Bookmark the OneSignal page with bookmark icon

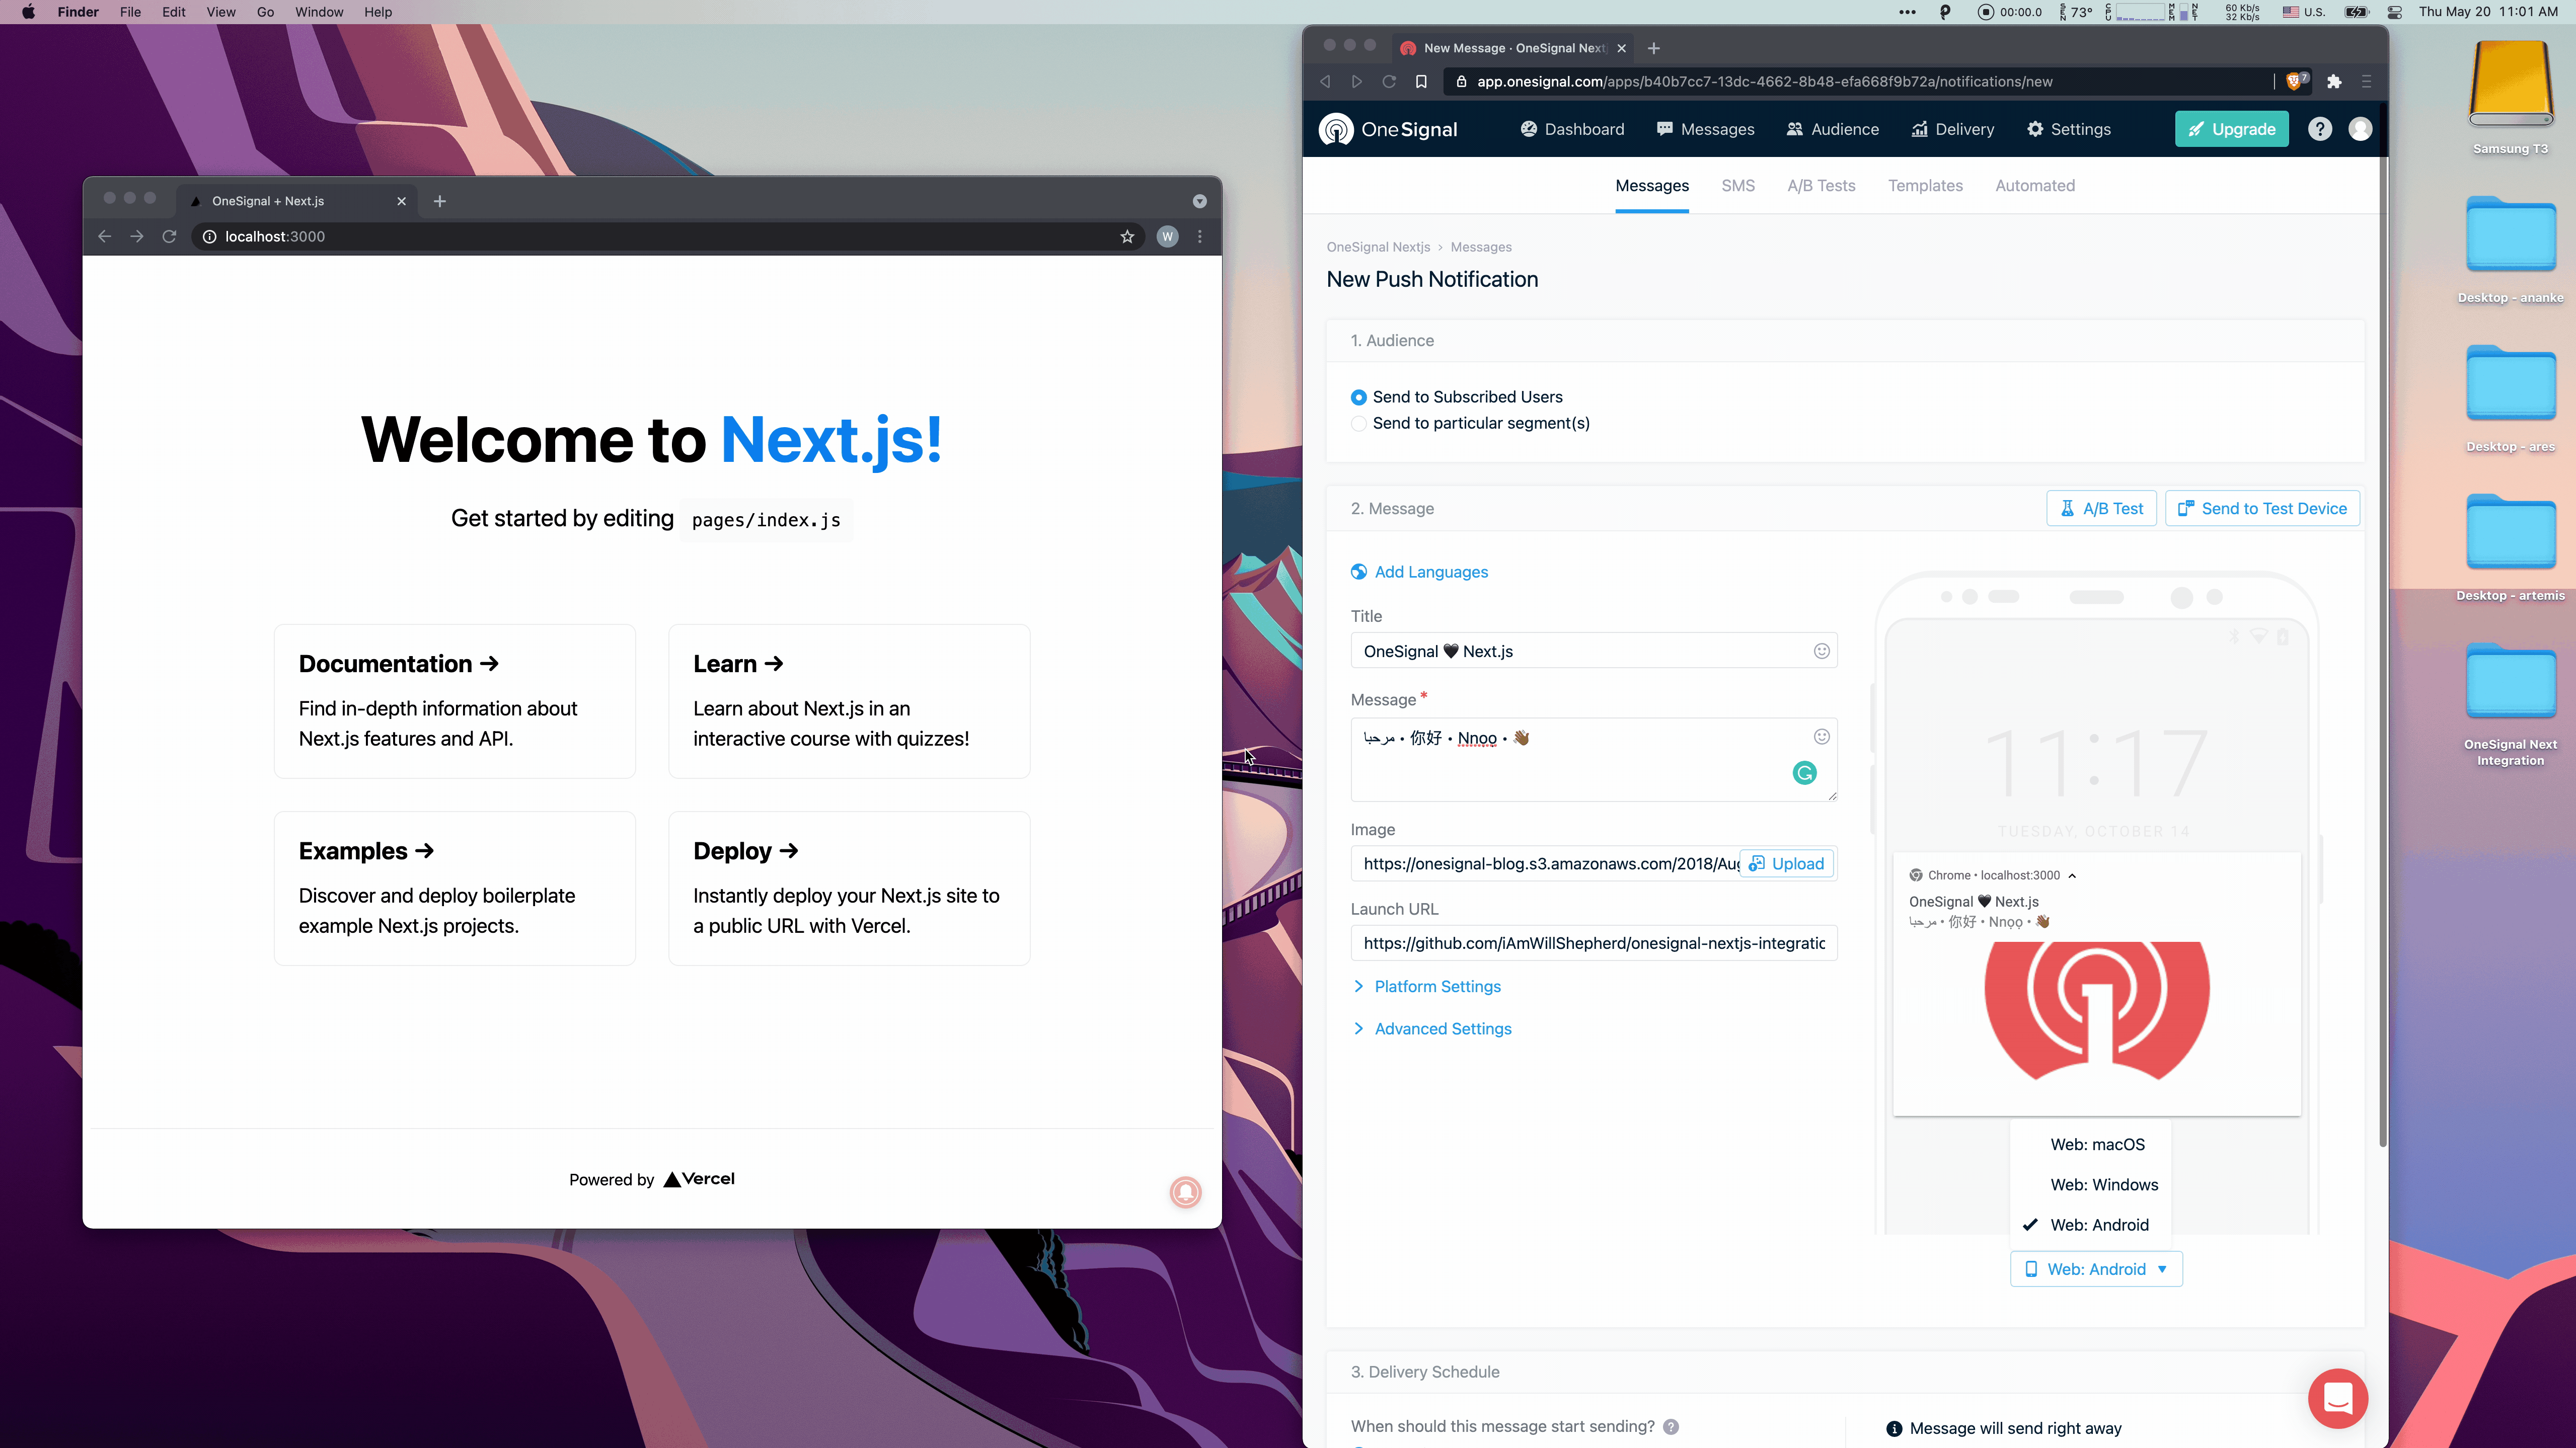pyautogui.click(x=1421, y=81)
